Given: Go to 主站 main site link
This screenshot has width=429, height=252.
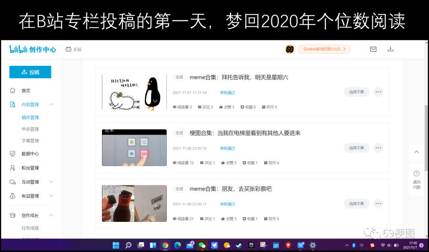Looking at the screenshot, I should [x=73, y=49].
